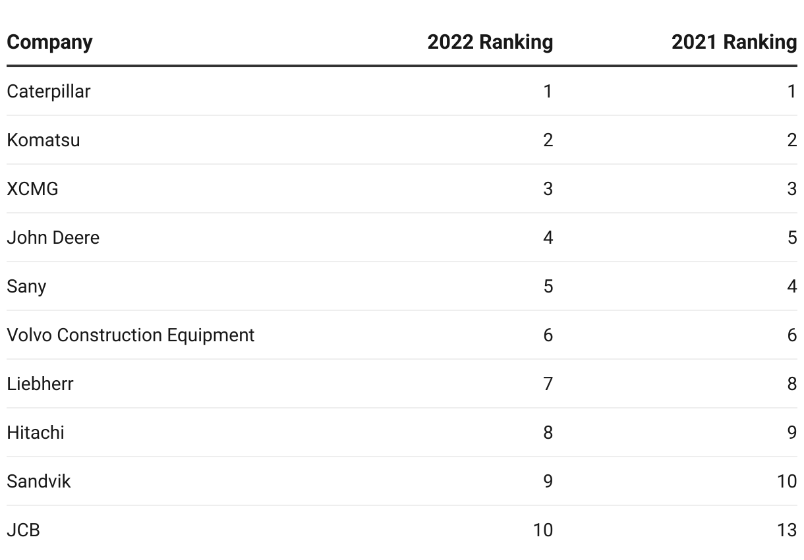
Task: Select Liebherr's 2022 ranking value 7
Action: pos(548,383)
